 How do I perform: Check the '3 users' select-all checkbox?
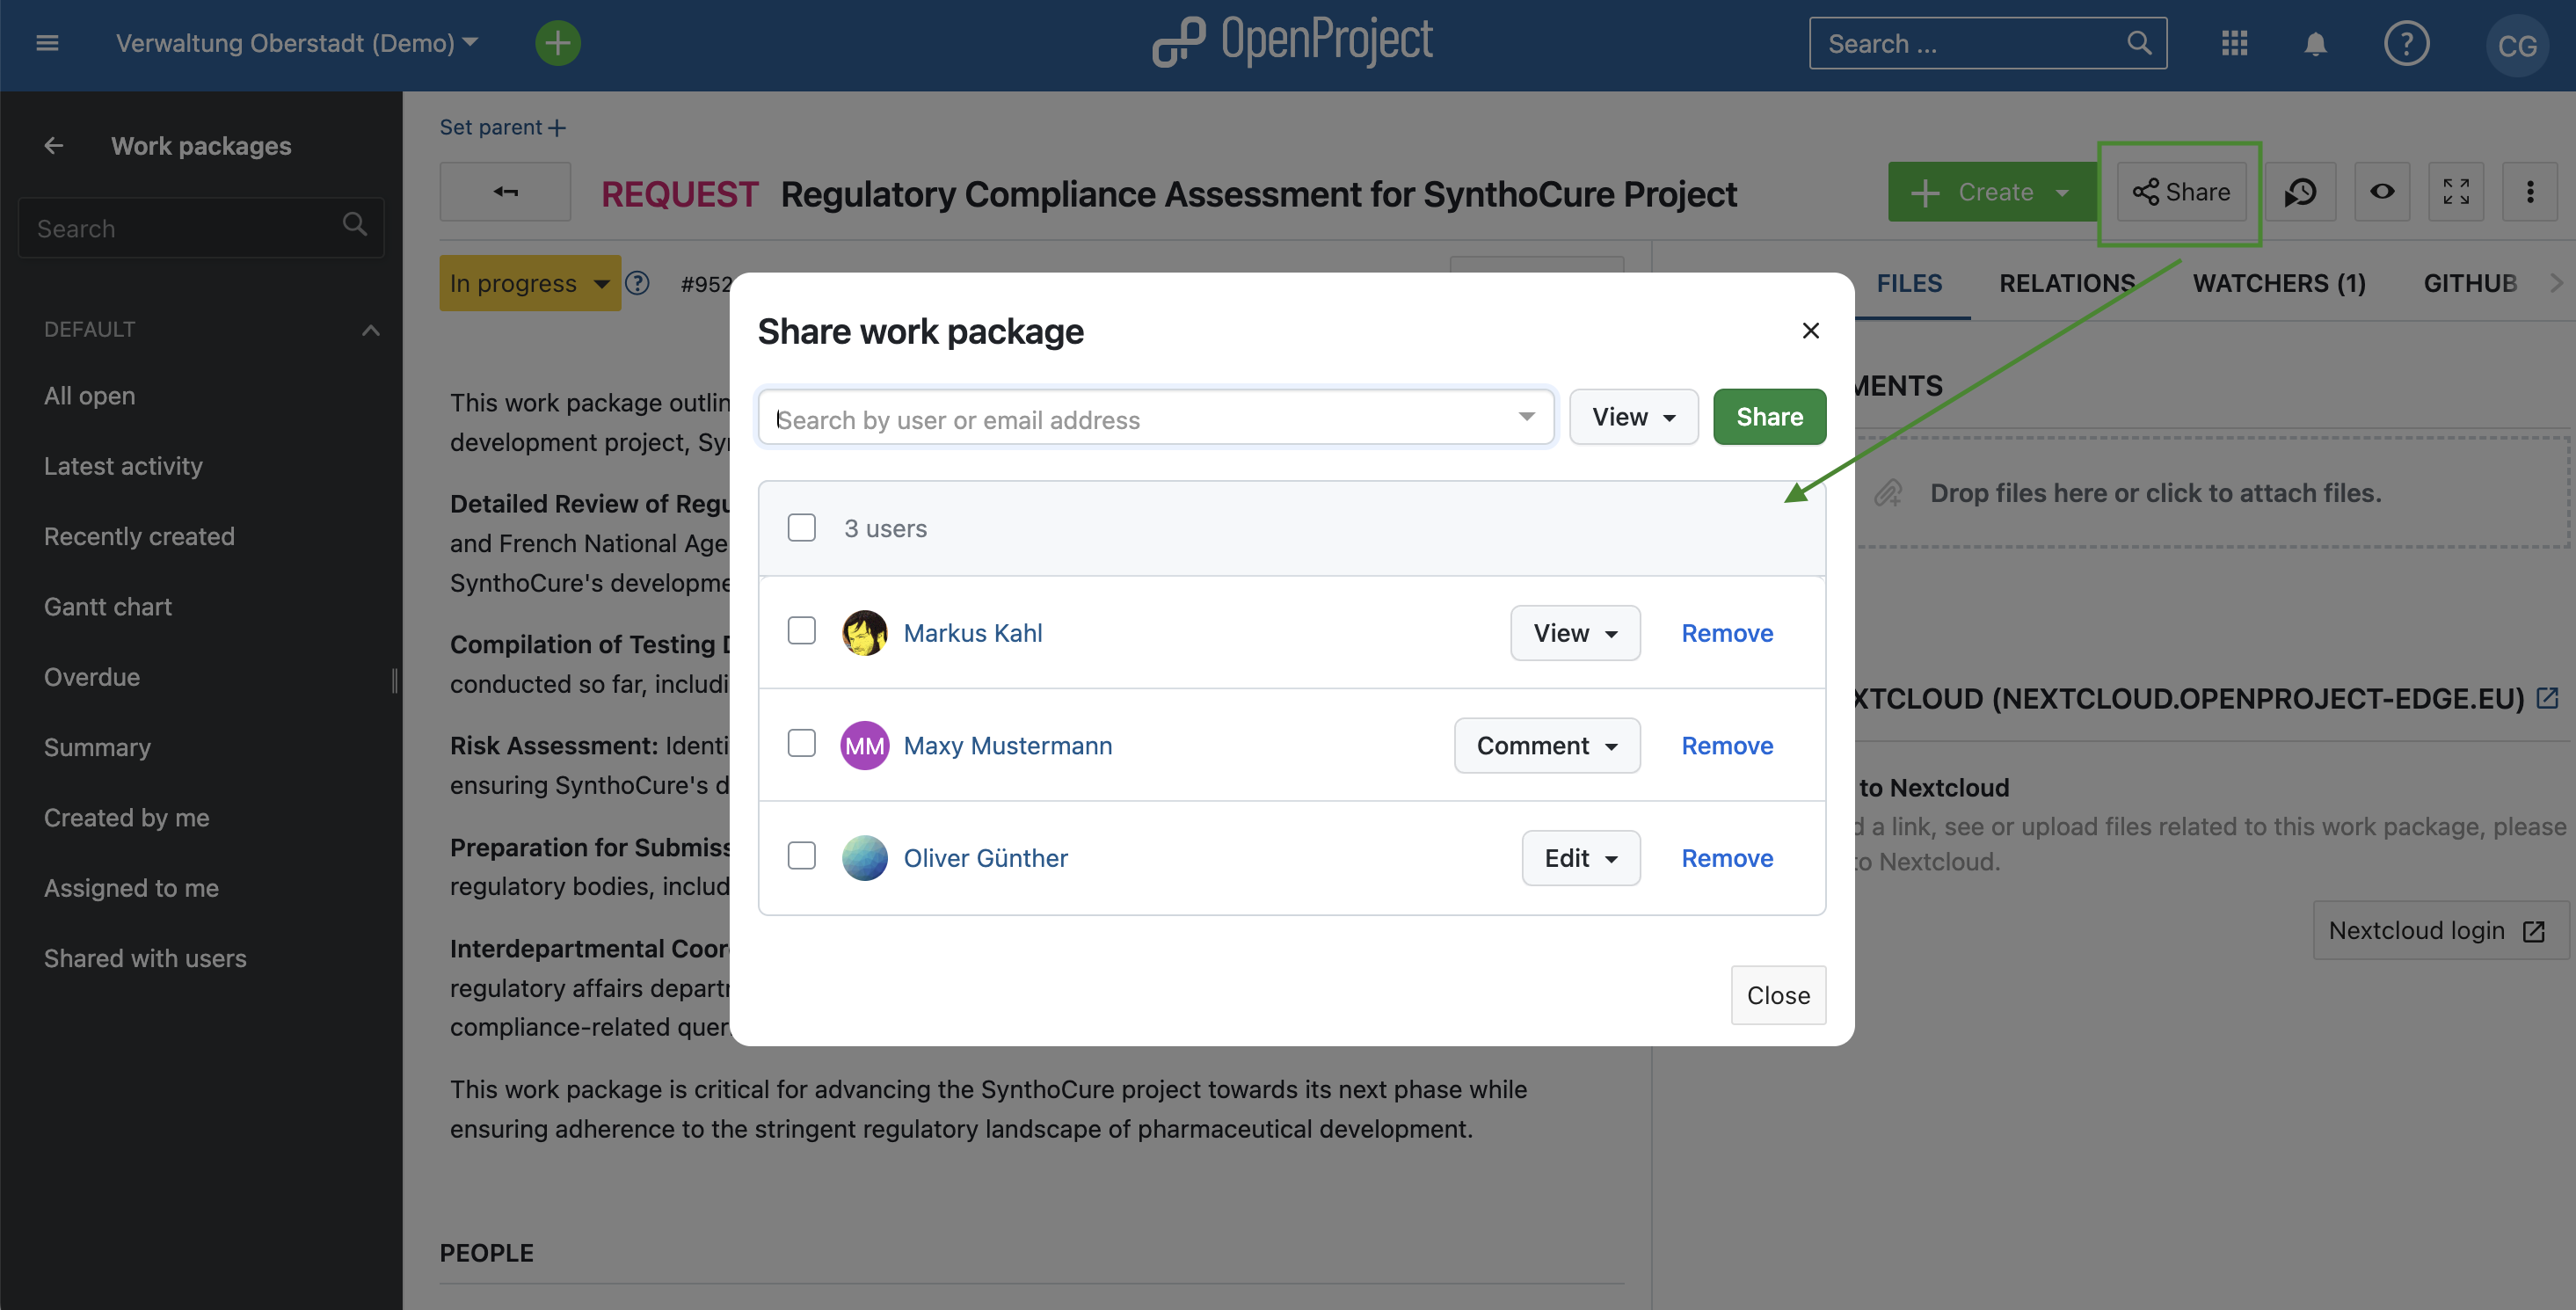tap(802, 527)
